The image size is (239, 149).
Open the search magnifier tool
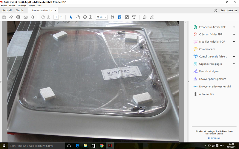(33, 17)
